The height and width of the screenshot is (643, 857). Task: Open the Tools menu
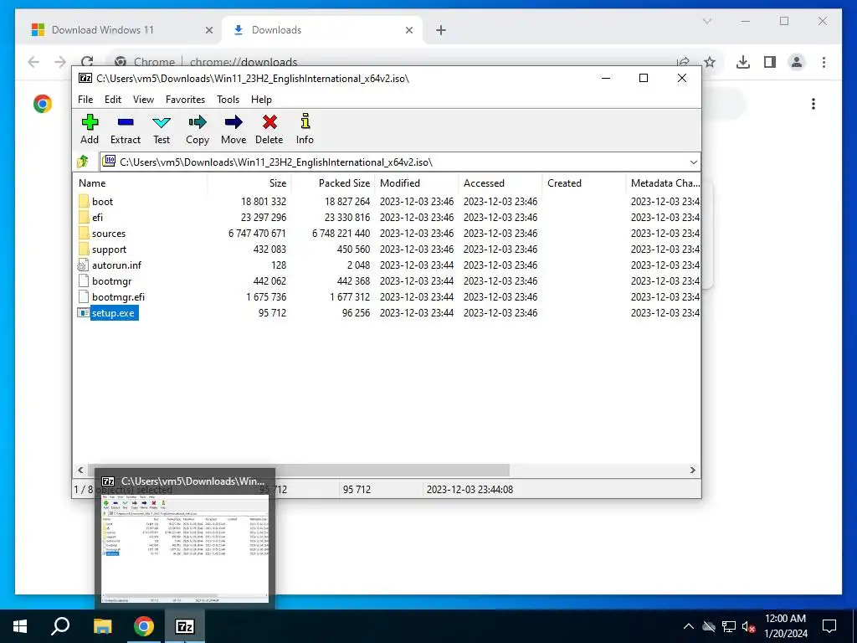pos(228,100)
